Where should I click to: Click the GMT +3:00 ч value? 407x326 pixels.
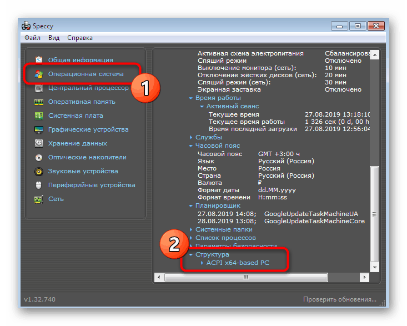tap(279, 154)
